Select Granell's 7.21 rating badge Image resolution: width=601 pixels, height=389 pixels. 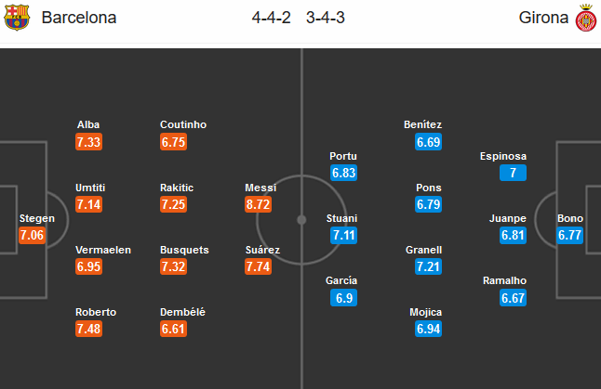pyautogui.click(x=428, y=266)
